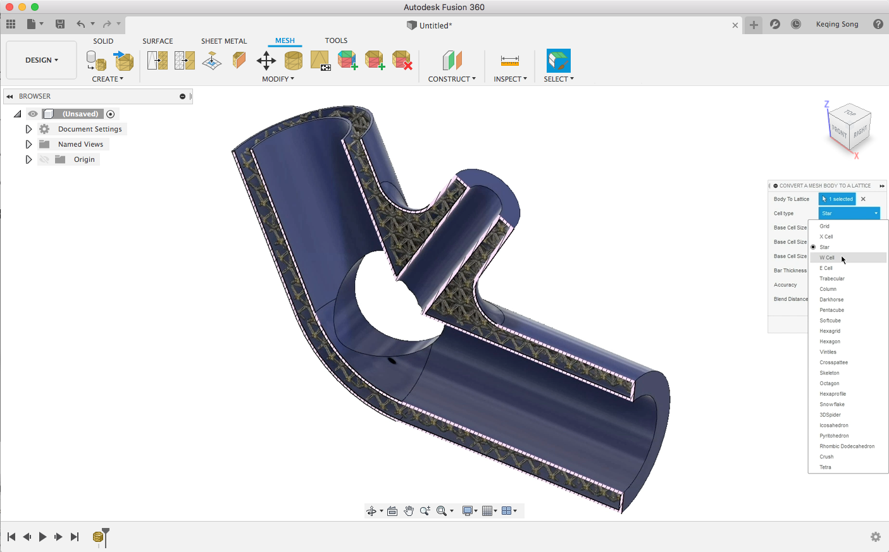Screen dimensions: 889x552
Task: Click the ViewCube FRONT face
Action: [x=839, y=131]
